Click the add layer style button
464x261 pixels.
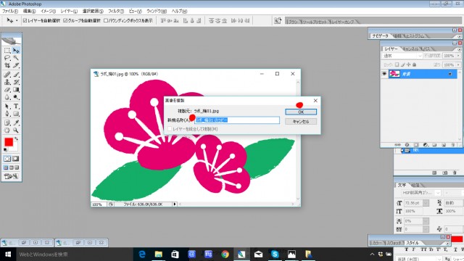(407, 145)
